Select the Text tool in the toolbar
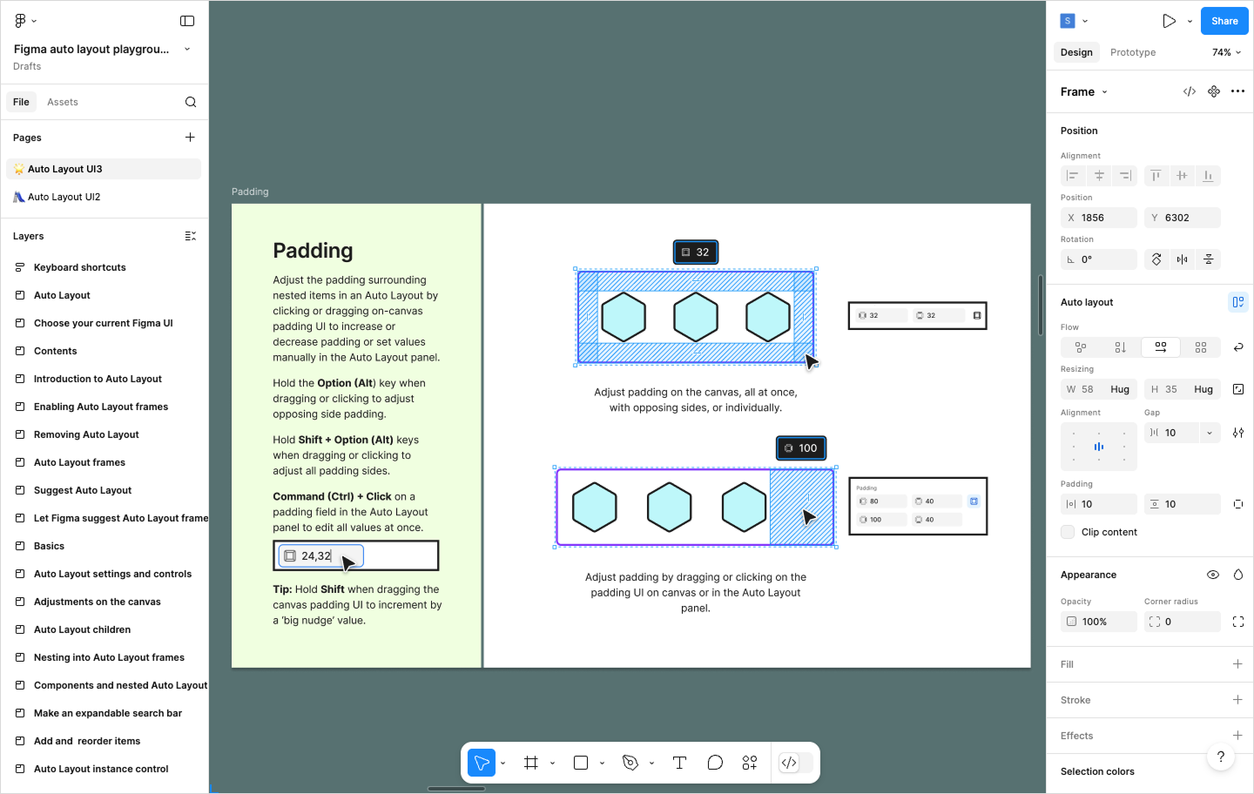 click(679, 763)
